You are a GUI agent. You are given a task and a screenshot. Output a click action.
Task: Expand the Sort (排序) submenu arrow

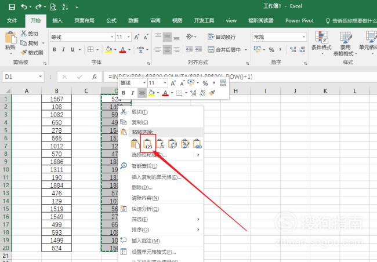tap(198, 230)
